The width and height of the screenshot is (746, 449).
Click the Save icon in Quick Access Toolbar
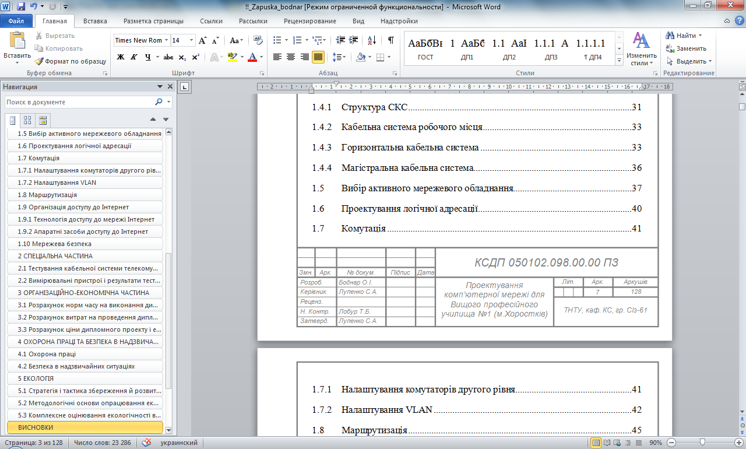(x=21, y=7)
